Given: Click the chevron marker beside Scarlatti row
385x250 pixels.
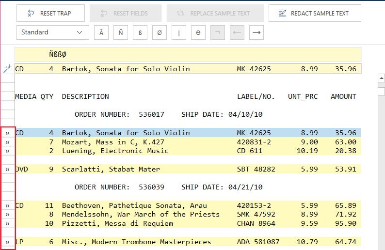Looking at the screenshot, I should point(7,169).
